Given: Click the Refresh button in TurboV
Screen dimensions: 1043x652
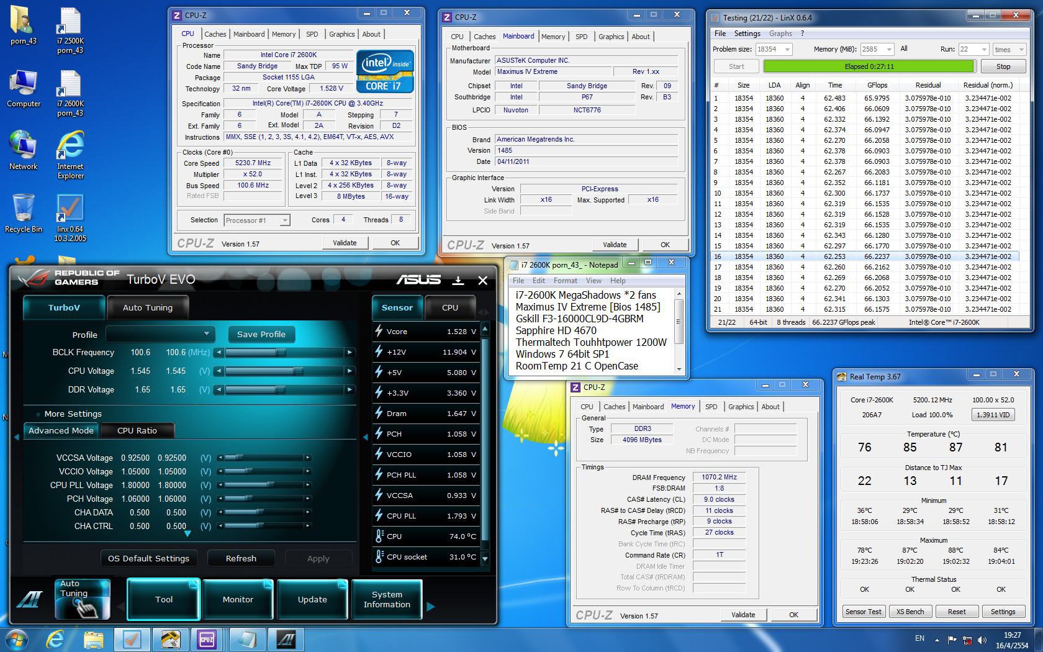Looking at the screenshot, I should 241,558.
